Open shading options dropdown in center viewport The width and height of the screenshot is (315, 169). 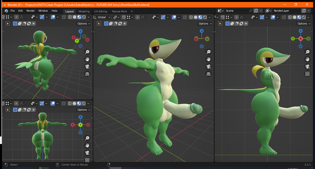tap(210, 18)
